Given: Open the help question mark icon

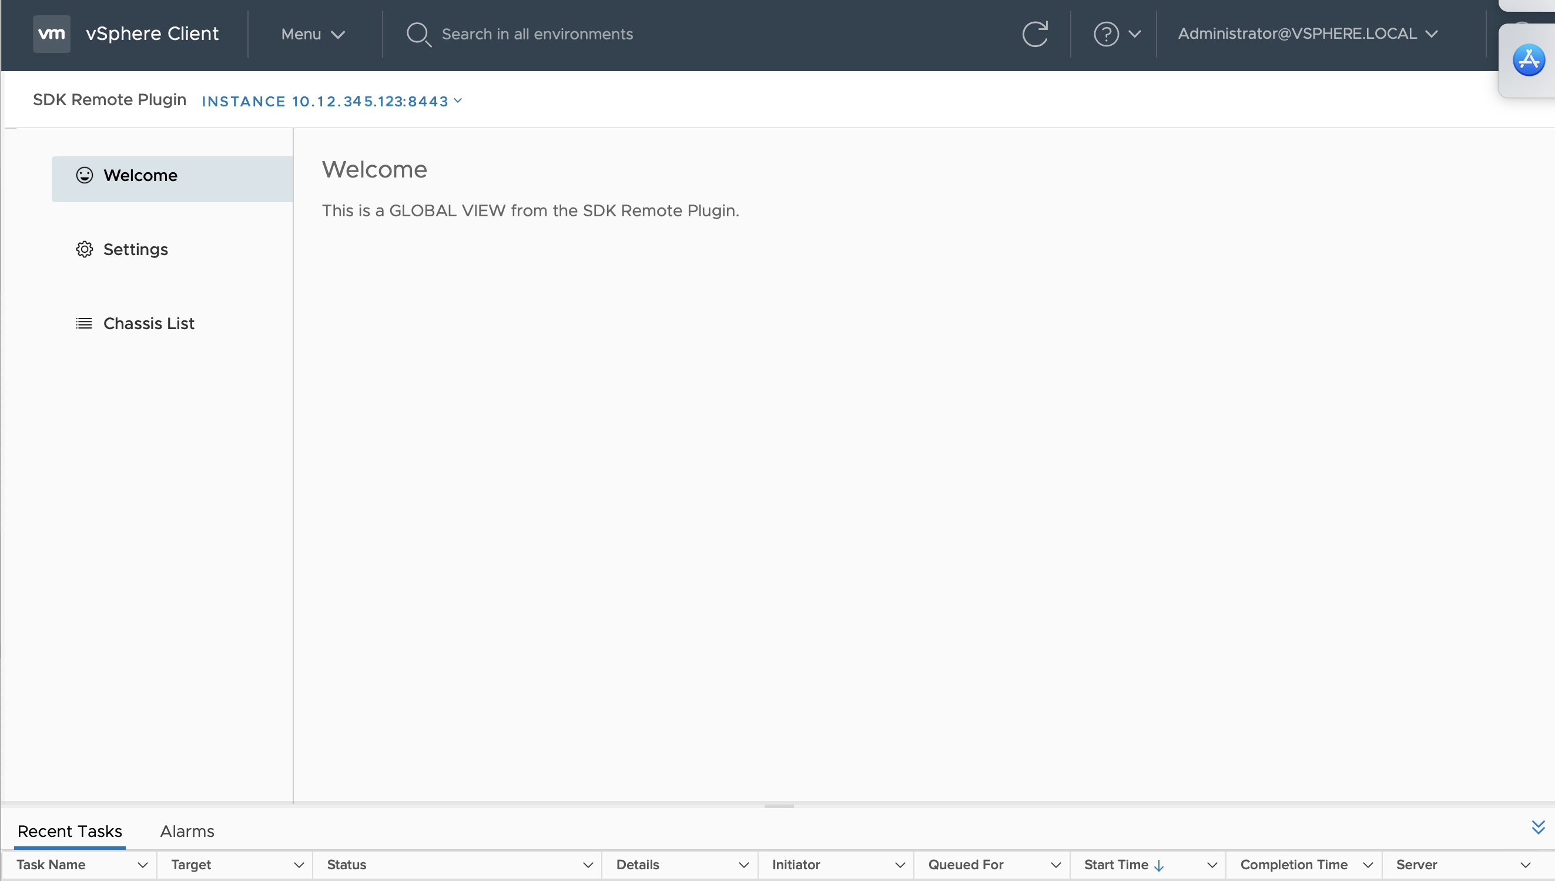Looking at the screenshot, I should tap(1106, 34).
